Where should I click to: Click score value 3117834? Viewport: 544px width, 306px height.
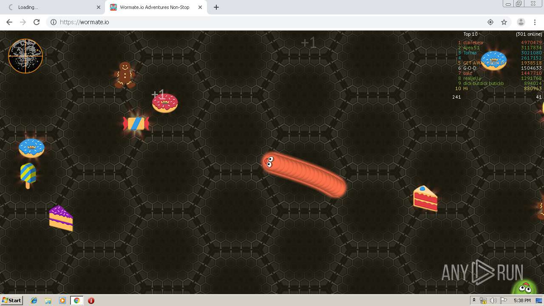tap(532, 48)
